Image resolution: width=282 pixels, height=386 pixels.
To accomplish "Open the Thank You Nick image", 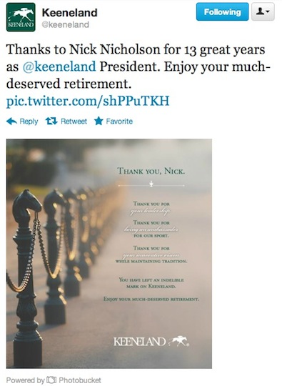I will coord(109,254).
